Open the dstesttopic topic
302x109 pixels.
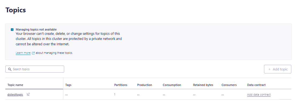click(x=15, y=95)
